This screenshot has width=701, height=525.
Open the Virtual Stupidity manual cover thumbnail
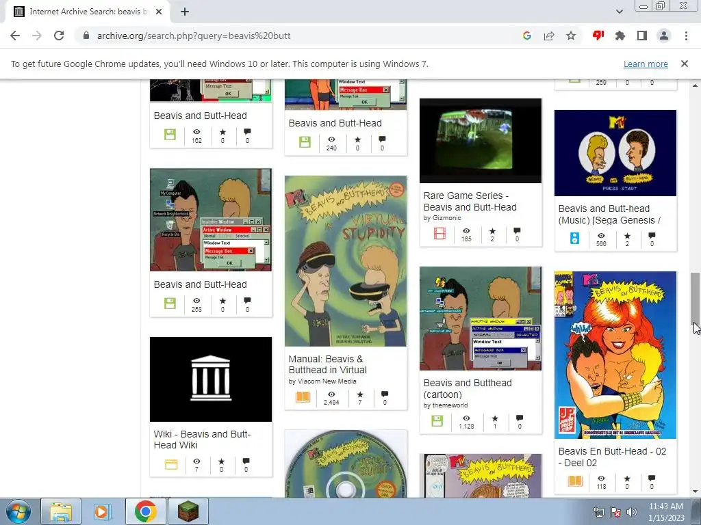point(346,261)
